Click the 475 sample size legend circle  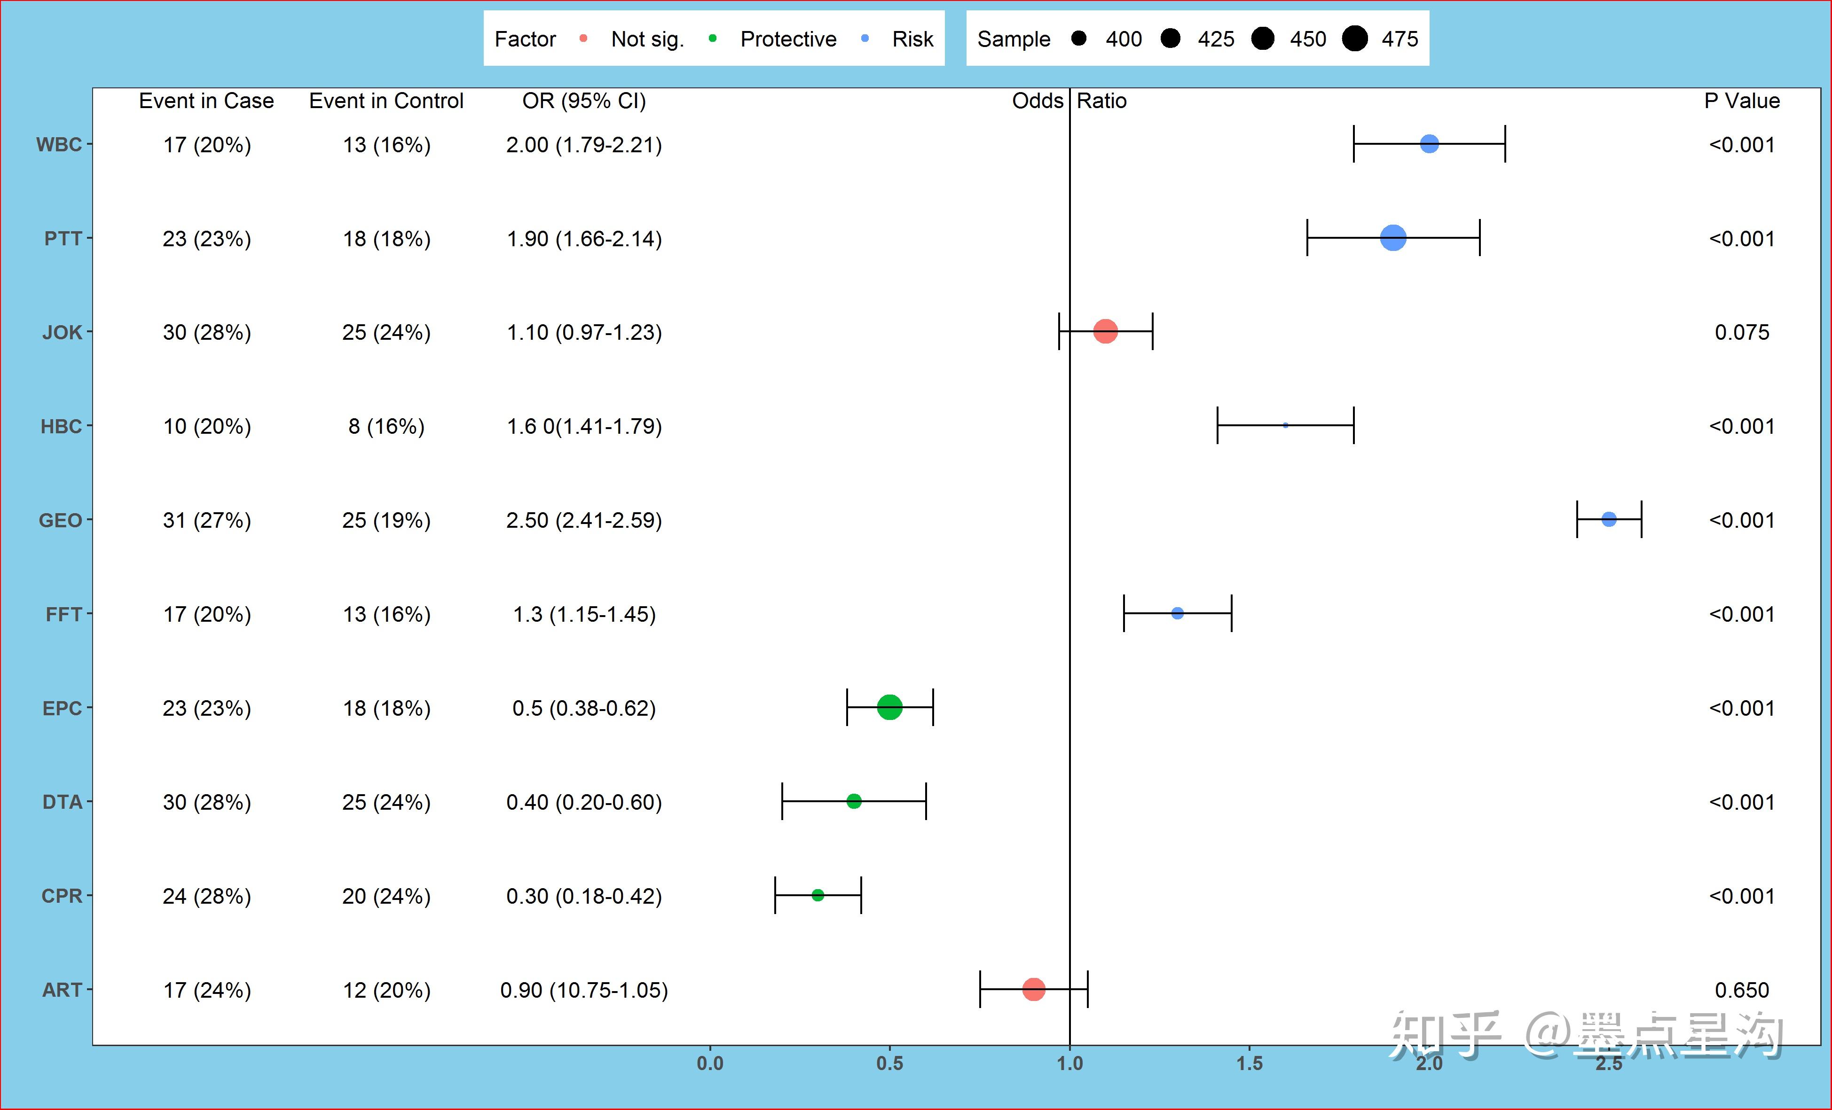[x=1355, y=39]
